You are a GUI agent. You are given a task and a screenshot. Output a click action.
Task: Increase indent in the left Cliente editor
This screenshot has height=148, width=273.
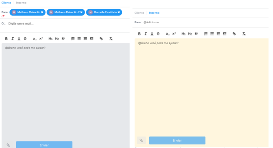click(x=92, y=39)
